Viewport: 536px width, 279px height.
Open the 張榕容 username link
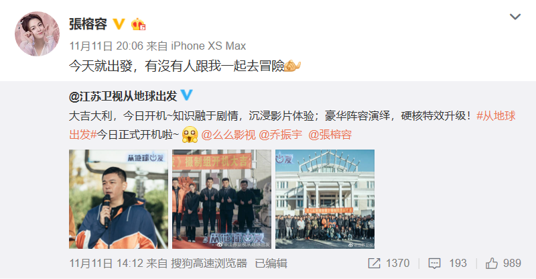point(88,24)
